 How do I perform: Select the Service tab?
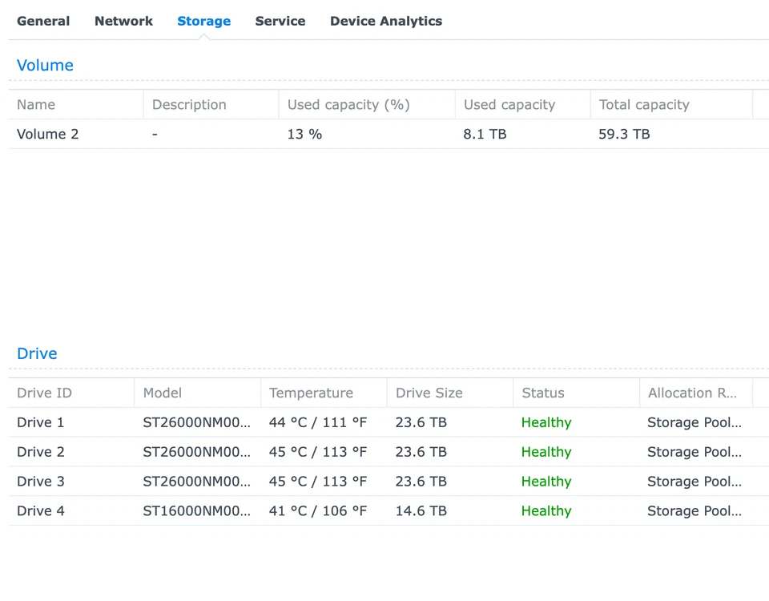tap(280, 21)
